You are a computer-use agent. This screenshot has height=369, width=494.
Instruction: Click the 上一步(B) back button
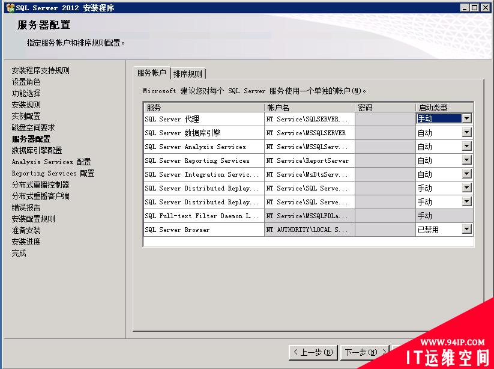pyautogui.click(x=313, y=352)
